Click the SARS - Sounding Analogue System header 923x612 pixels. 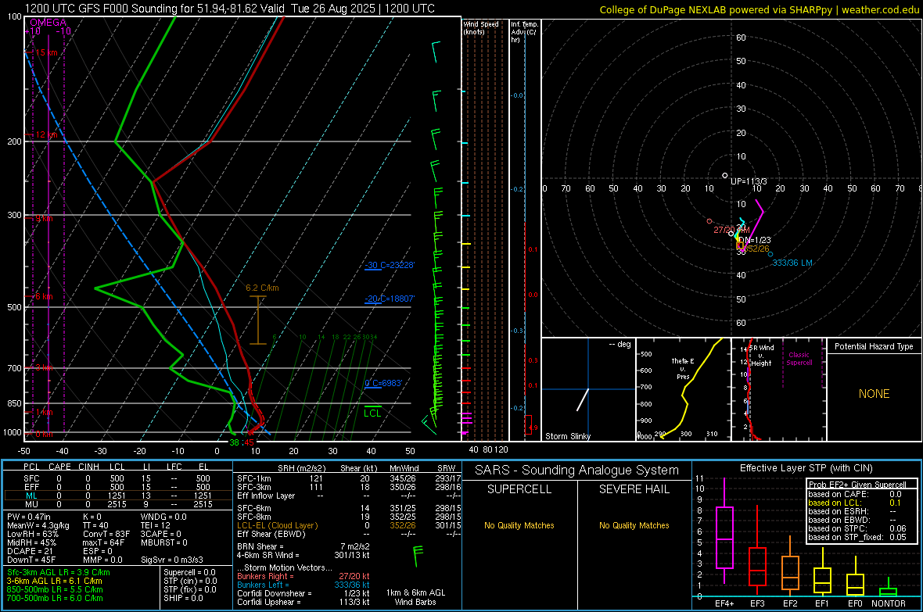(x=577, y=471)
